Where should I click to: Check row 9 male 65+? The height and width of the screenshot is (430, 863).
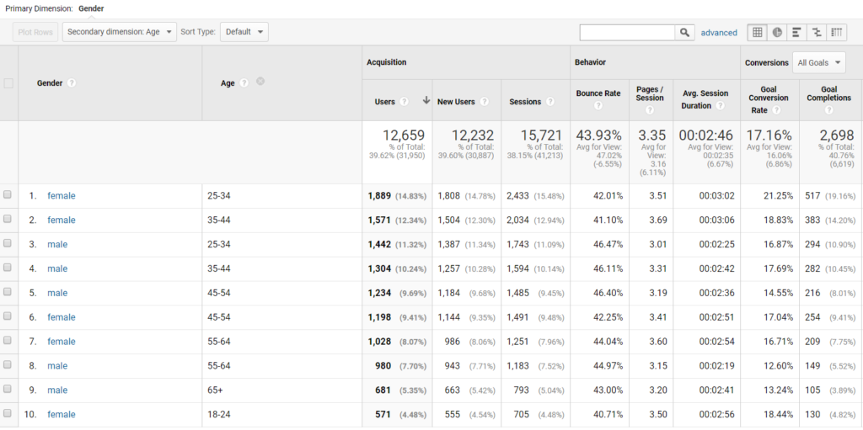click(7, 389)
